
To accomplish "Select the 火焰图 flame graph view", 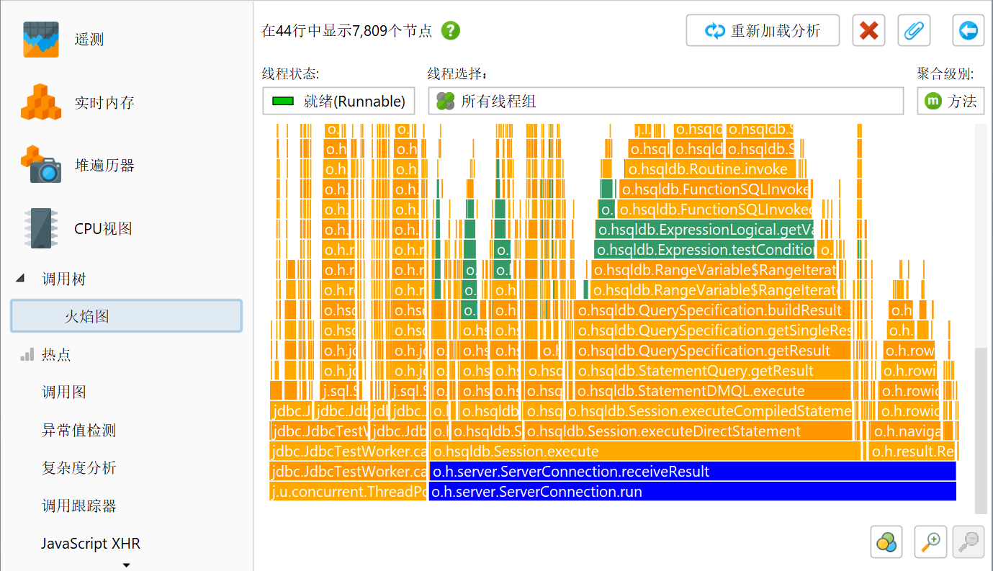I will 126,316.
